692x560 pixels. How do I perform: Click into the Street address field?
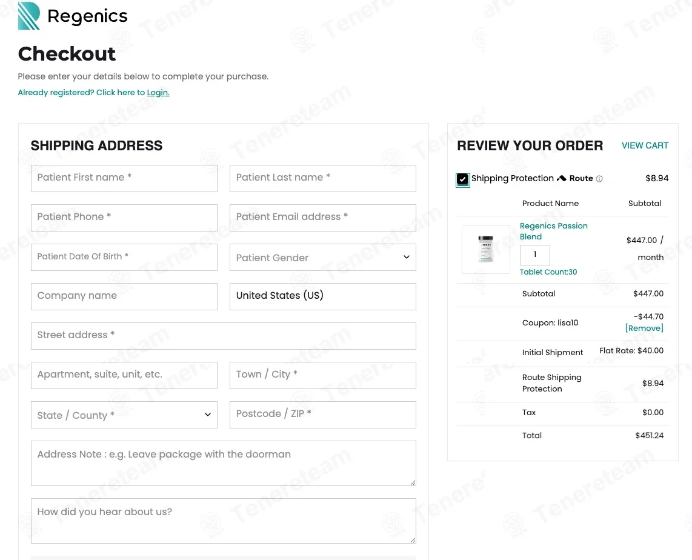[x=224, y=336]
